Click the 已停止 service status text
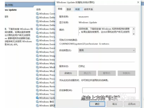The width and height of the screenshot is (144, 108). (82, 66)
